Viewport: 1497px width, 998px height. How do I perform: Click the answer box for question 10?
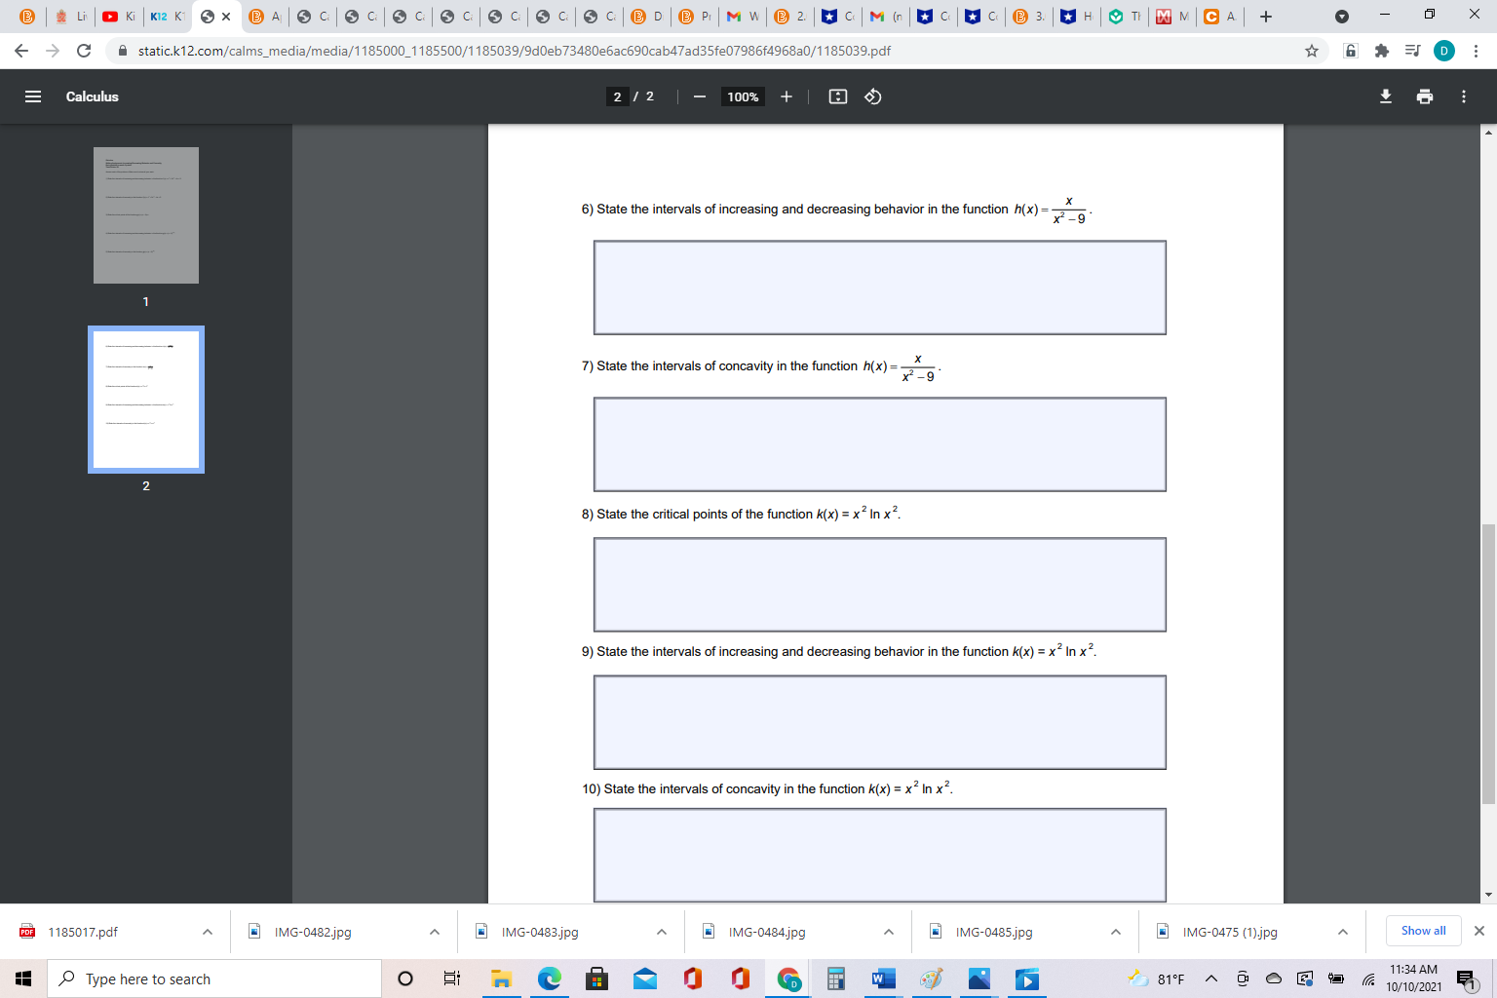pos(880,855)
